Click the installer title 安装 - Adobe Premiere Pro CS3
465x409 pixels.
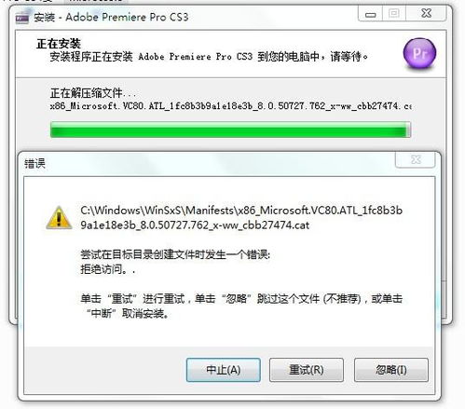click(111, 17)
